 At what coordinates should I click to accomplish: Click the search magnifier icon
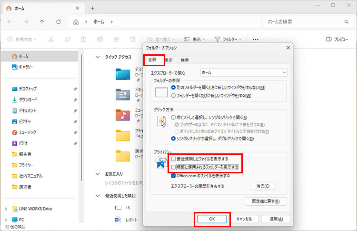(347, 22)
